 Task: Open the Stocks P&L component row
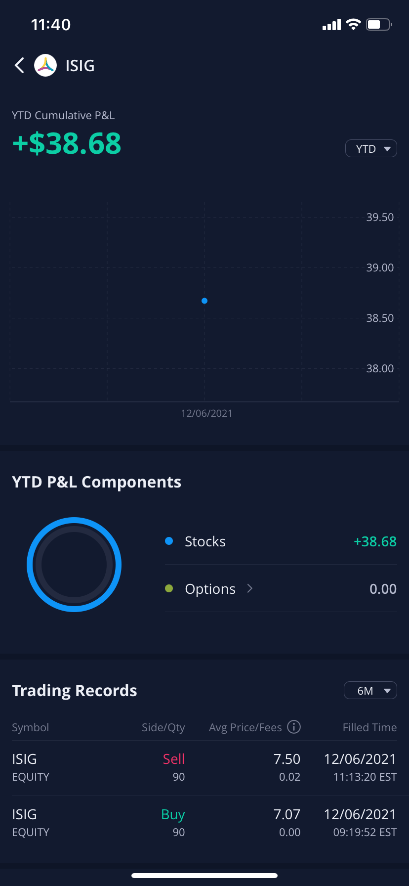(281, 541)
